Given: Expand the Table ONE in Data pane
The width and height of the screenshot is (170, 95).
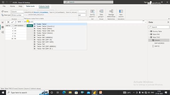Looking at the screenshot, I should point(149,34).
